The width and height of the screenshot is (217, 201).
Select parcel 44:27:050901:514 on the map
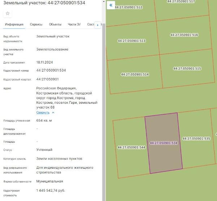pos(135,74)
